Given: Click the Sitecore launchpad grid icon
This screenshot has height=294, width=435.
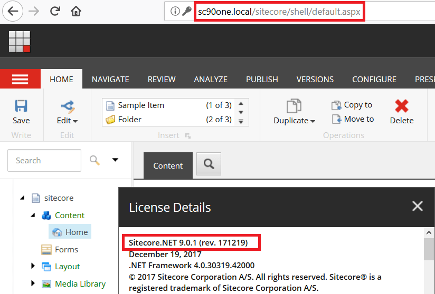Looking at the screenshot, I should click(20, 42).
